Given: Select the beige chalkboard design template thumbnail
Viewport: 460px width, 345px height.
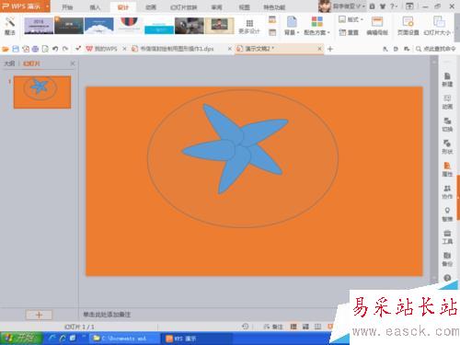Looking at the screenshot, I should point(219,26).
